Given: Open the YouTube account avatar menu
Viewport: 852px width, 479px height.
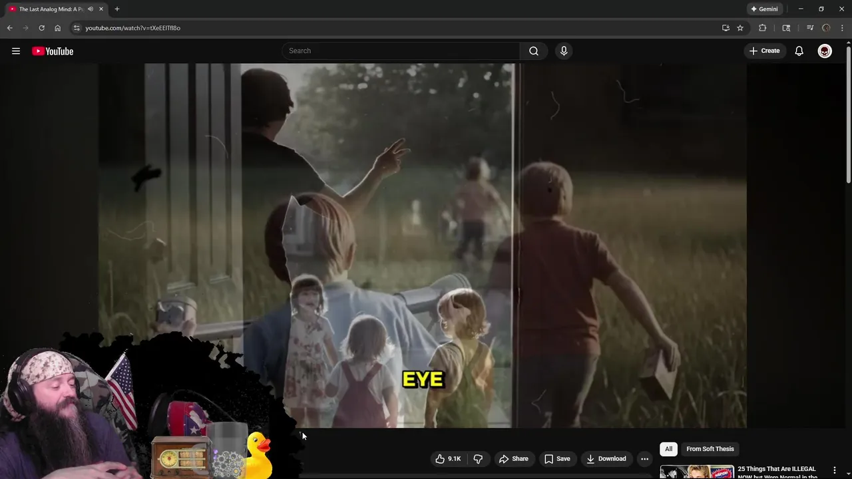Looking at the screenshot, I should tap(825, 51).
